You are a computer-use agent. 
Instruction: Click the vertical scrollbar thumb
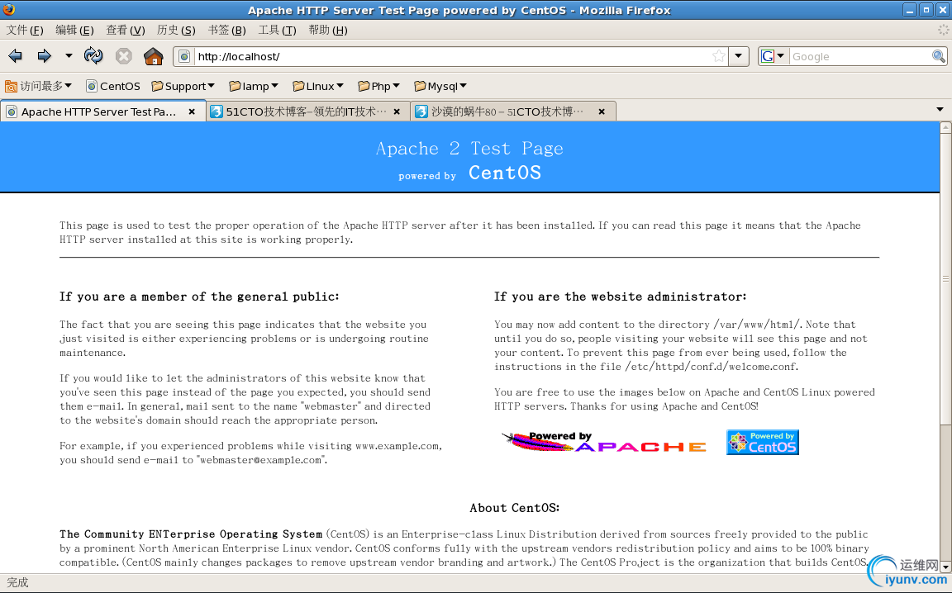coord(945,279)
